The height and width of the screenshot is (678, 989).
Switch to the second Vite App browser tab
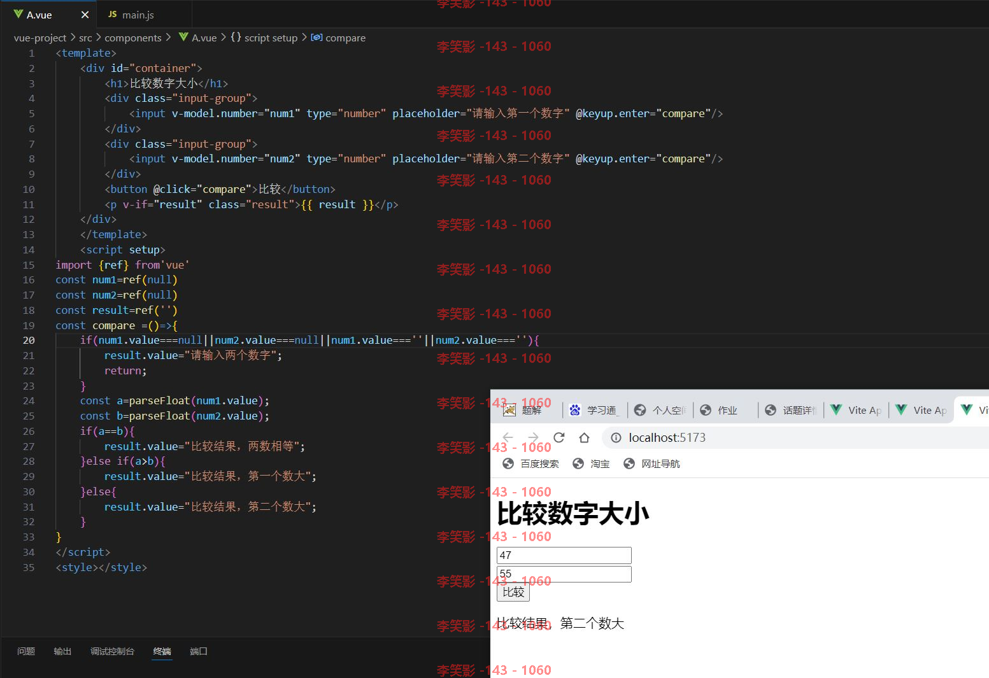pos(921,410)
